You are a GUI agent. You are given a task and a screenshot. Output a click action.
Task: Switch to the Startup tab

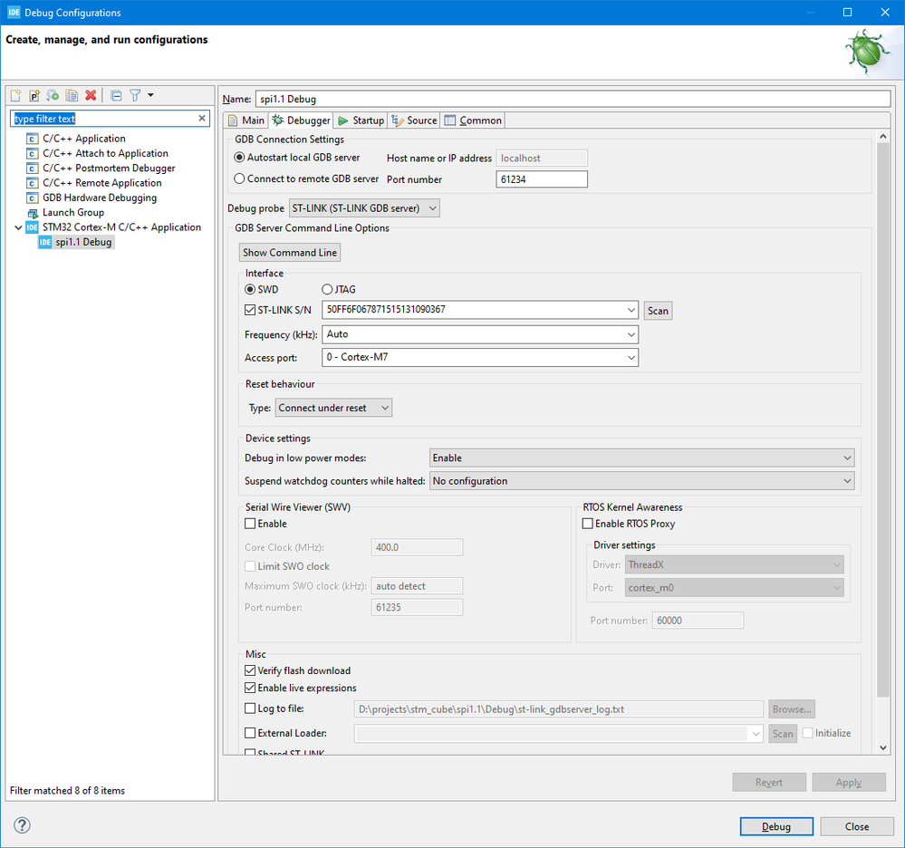click(x=361, y=120)
